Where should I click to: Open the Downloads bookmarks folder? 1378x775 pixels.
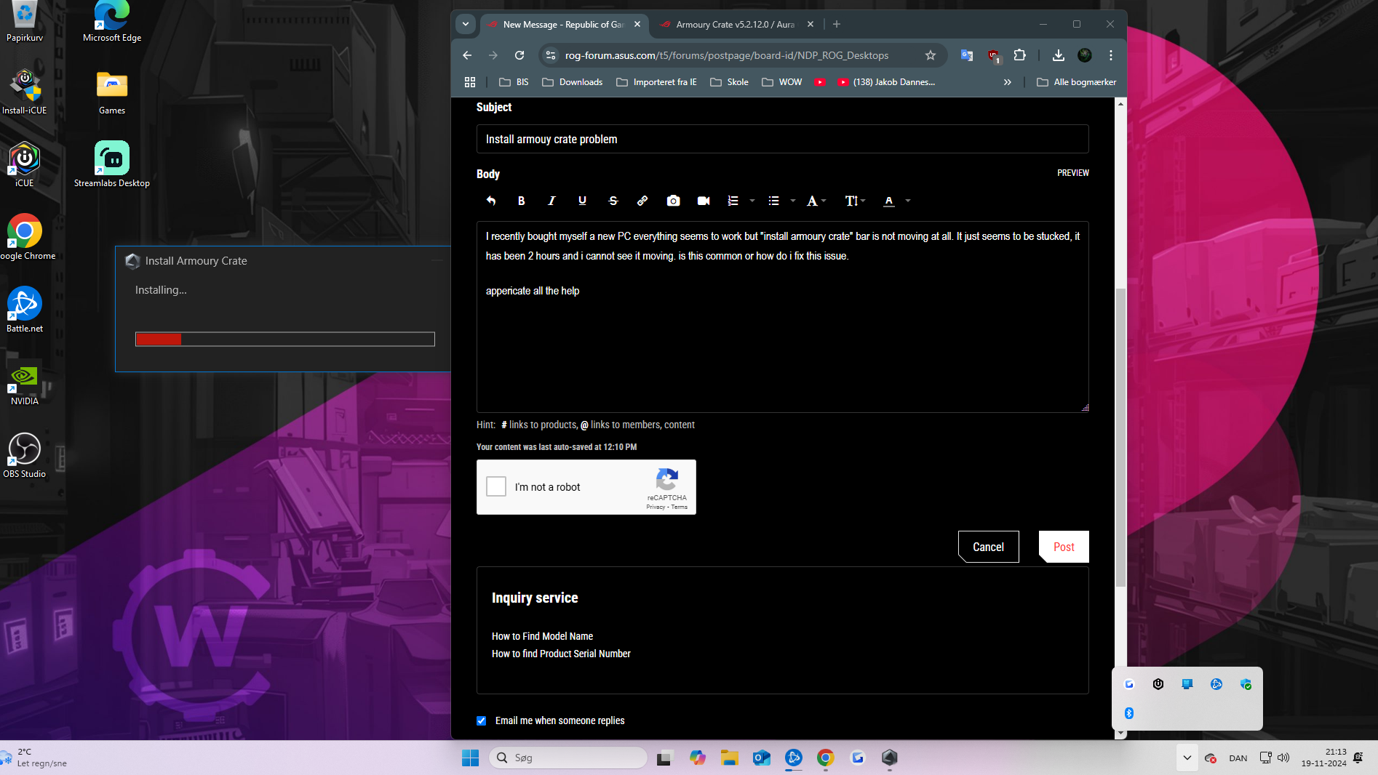(x=573, y=82)
